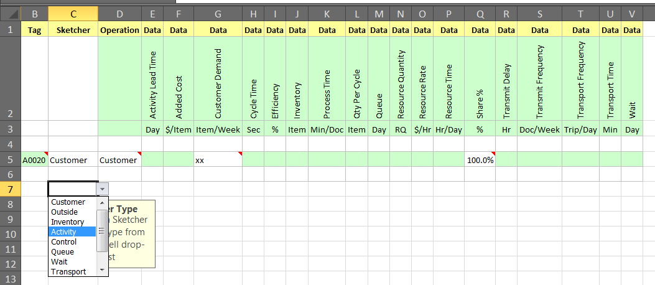Click the select-all corner of the sheet
The height and width of the screenshot is (285, 655).
click(x=10, y=14)
